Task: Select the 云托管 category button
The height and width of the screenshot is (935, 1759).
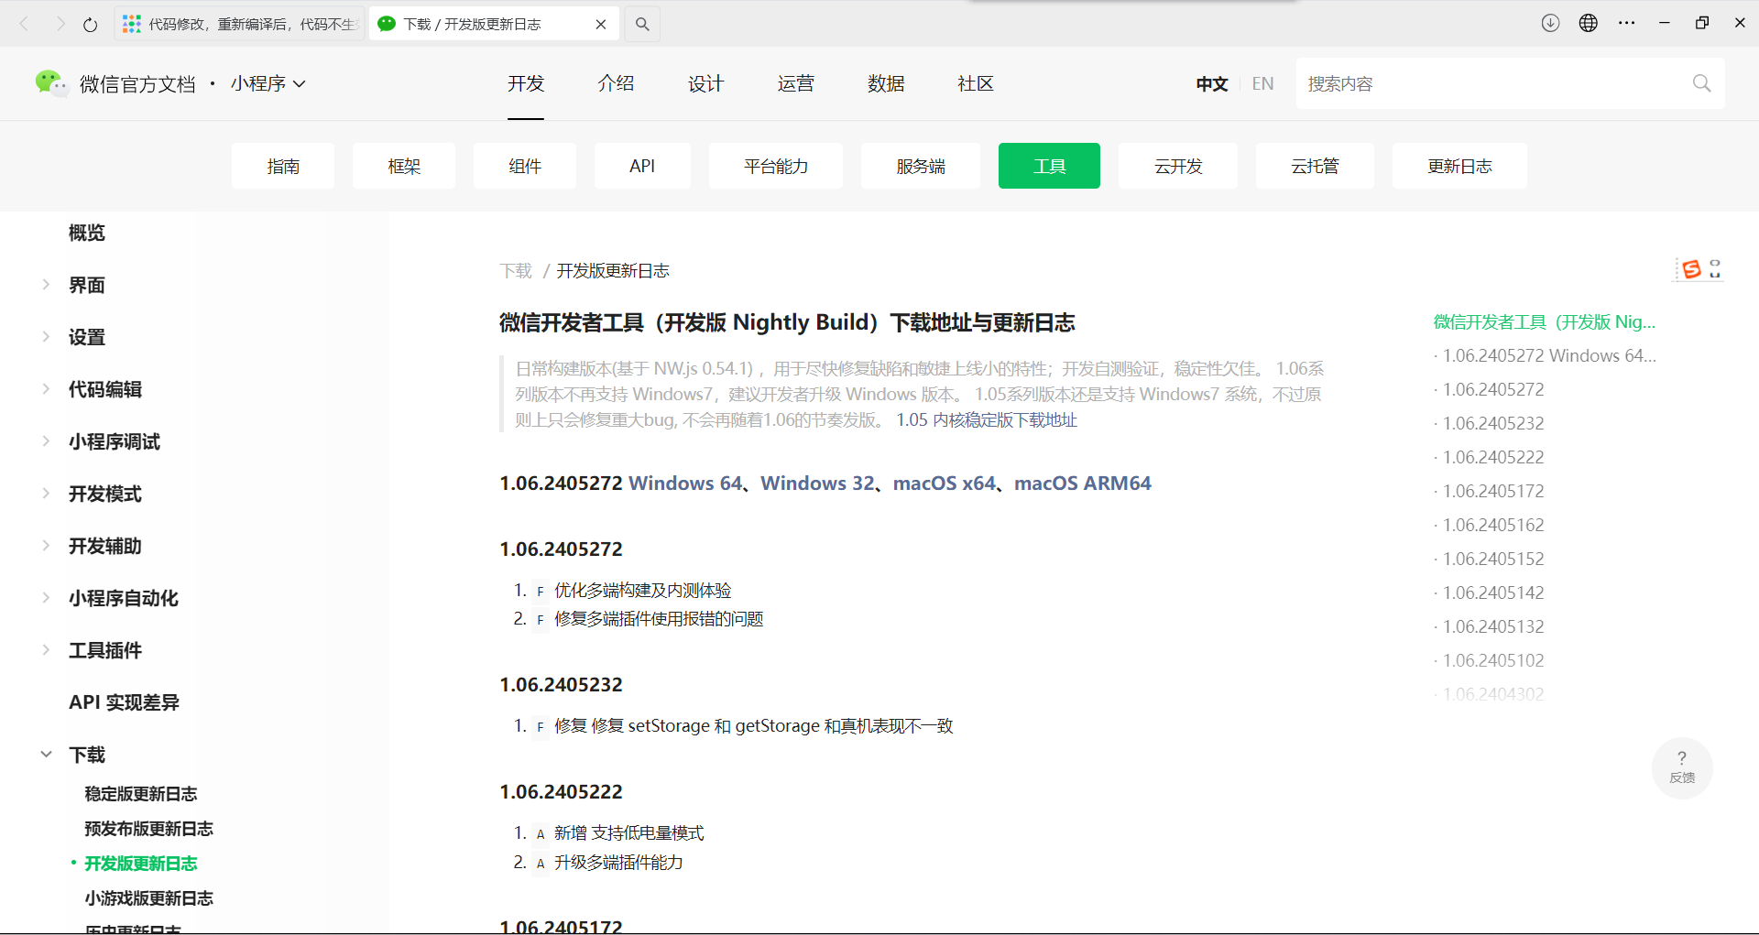Action: point(1315,166)
